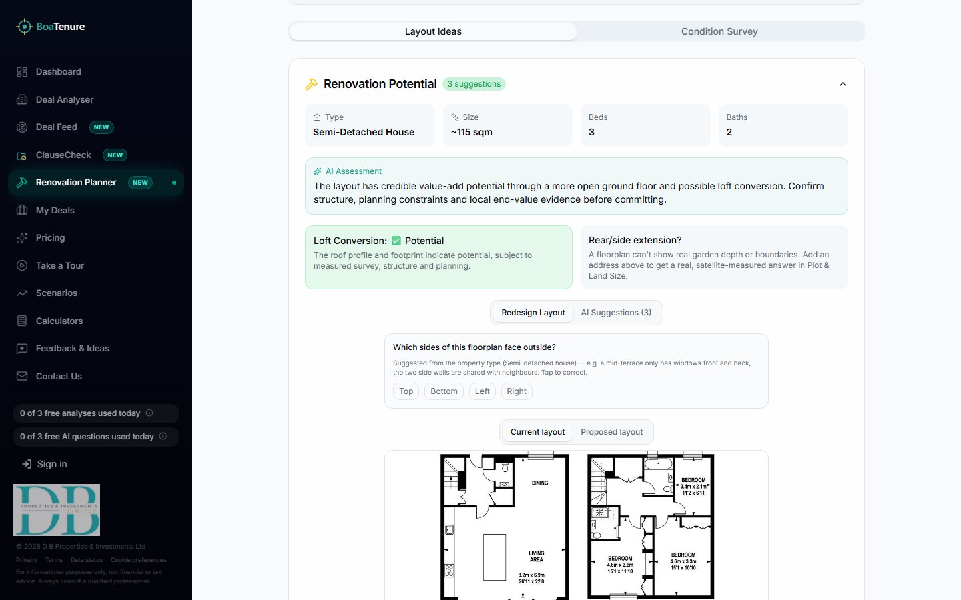The height and width of the screenshot is (600, 961).
Task: Switch to the Layout Ideas tab
Action: (x=433, y=31)
